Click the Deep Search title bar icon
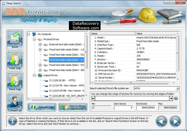 click(3, 3)
